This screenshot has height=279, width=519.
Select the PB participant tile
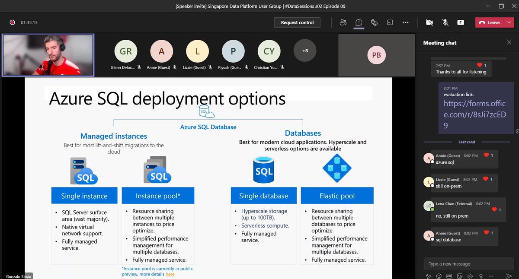click(x=376, y=55)
